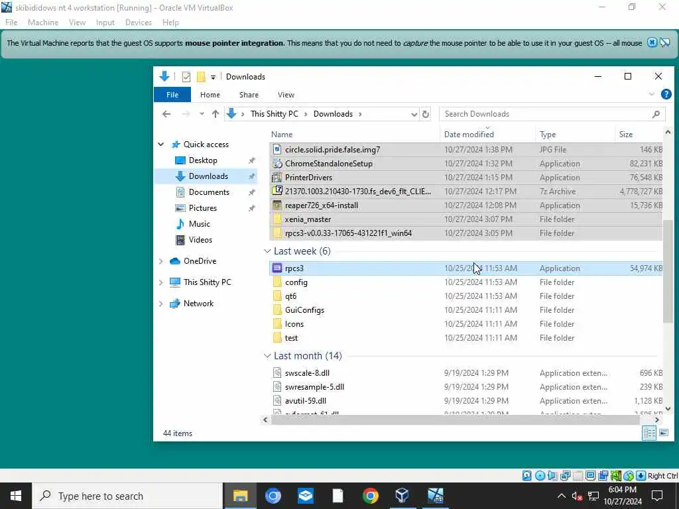Click the vertical scrollbar thumb in file list
The height and width of the screenshot is (509, 679).
point(667,271)
